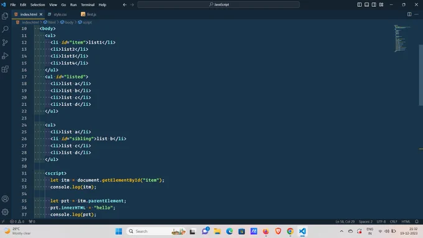Open Google Chrome from the taskbar
The width and height of the screenshot is (423, 238).
pos(291,231)
